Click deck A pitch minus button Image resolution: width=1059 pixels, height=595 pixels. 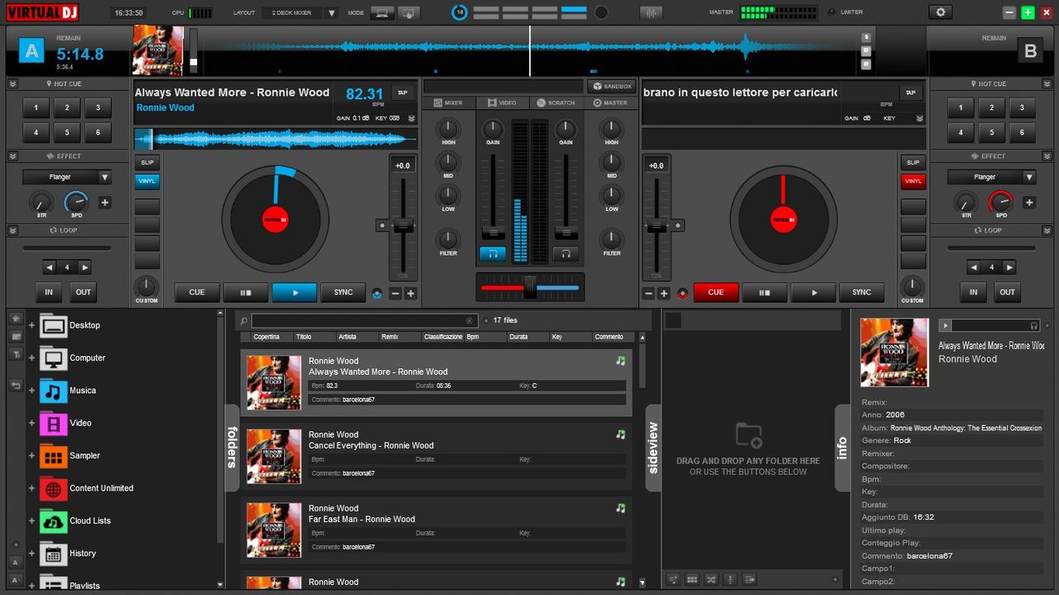(x=395, y=294)
